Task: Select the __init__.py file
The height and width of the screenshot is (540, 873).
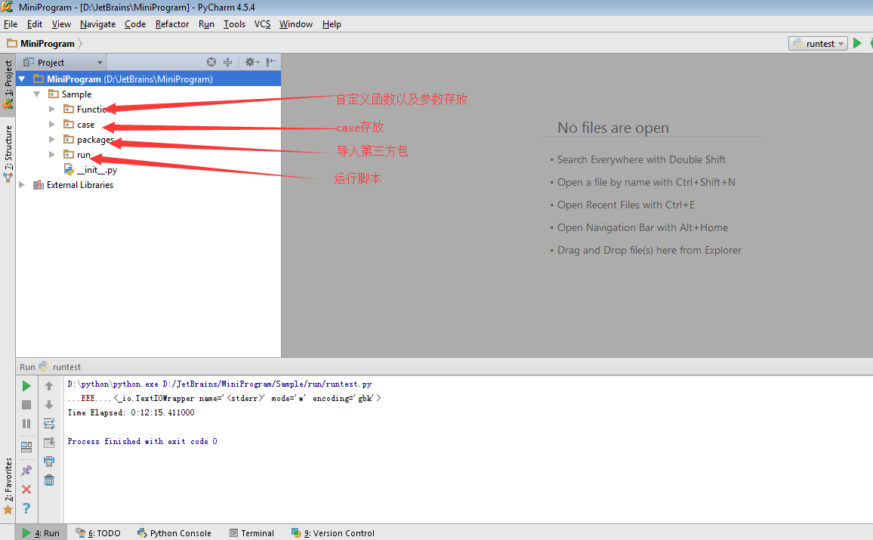Action: click(90, 170)
